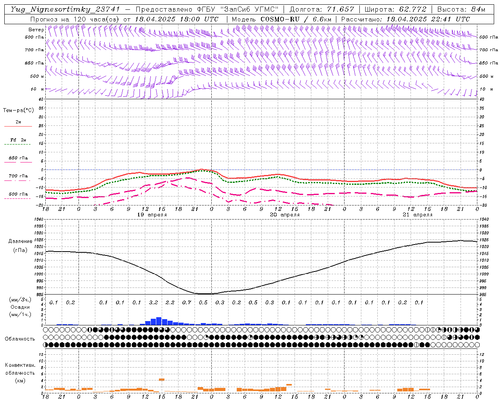Select the forecast start time 18:00 UTC

(x=200, y=19)
